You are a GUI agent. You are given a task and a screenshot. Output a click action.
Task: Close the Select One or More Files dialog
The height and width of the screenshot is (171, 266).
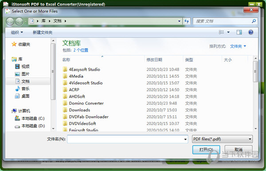click(x=251, y=10)
